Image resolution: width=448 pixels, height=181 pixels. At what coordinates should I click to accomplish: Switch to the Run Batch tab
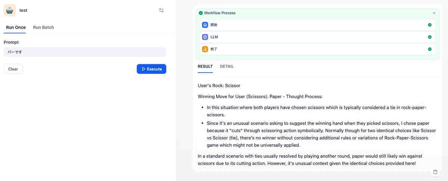click(43, 27)
